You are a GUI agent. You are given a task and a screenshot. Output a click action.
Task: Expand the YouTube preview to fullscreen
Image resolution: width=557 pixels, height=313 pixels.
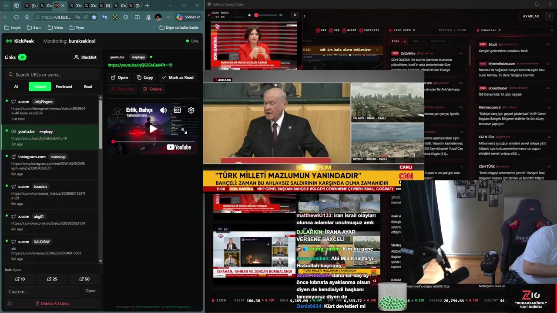click(184, 131)
